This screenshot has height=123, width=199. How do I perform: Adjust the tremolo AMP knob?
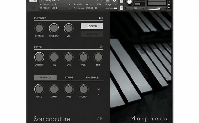(54, 89)
